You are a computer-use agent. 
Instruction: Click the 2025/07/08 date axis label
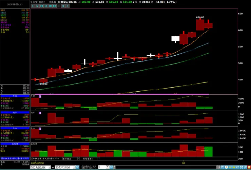pos(37,163)
